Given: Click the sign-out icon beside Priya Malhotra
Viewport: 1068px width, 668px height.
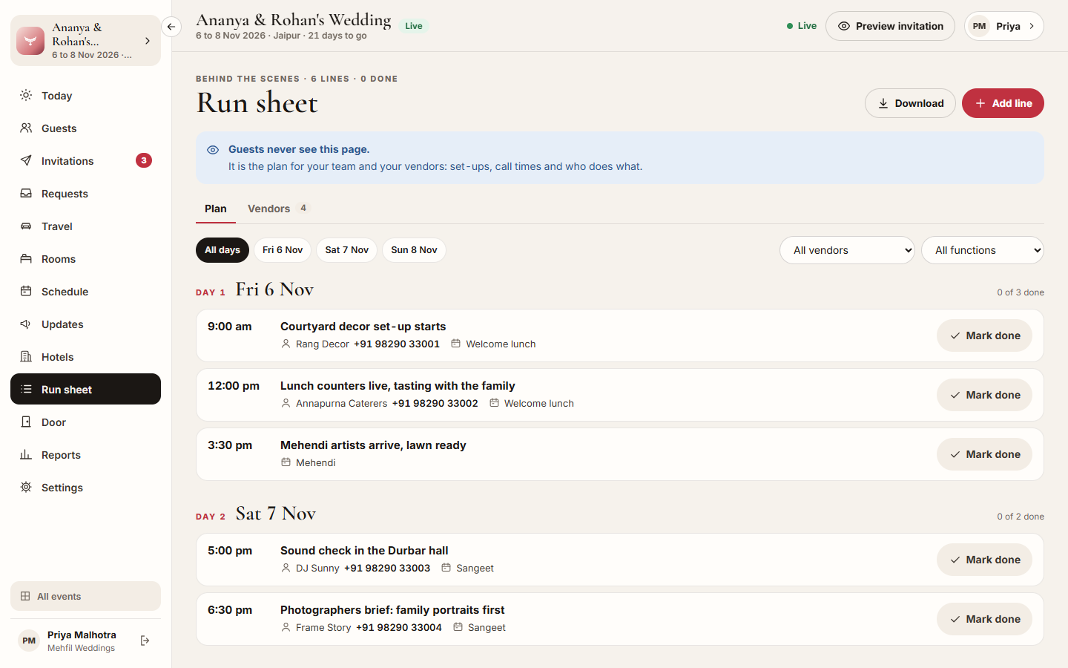Looking at the screenshot, I should pos(145,641).
